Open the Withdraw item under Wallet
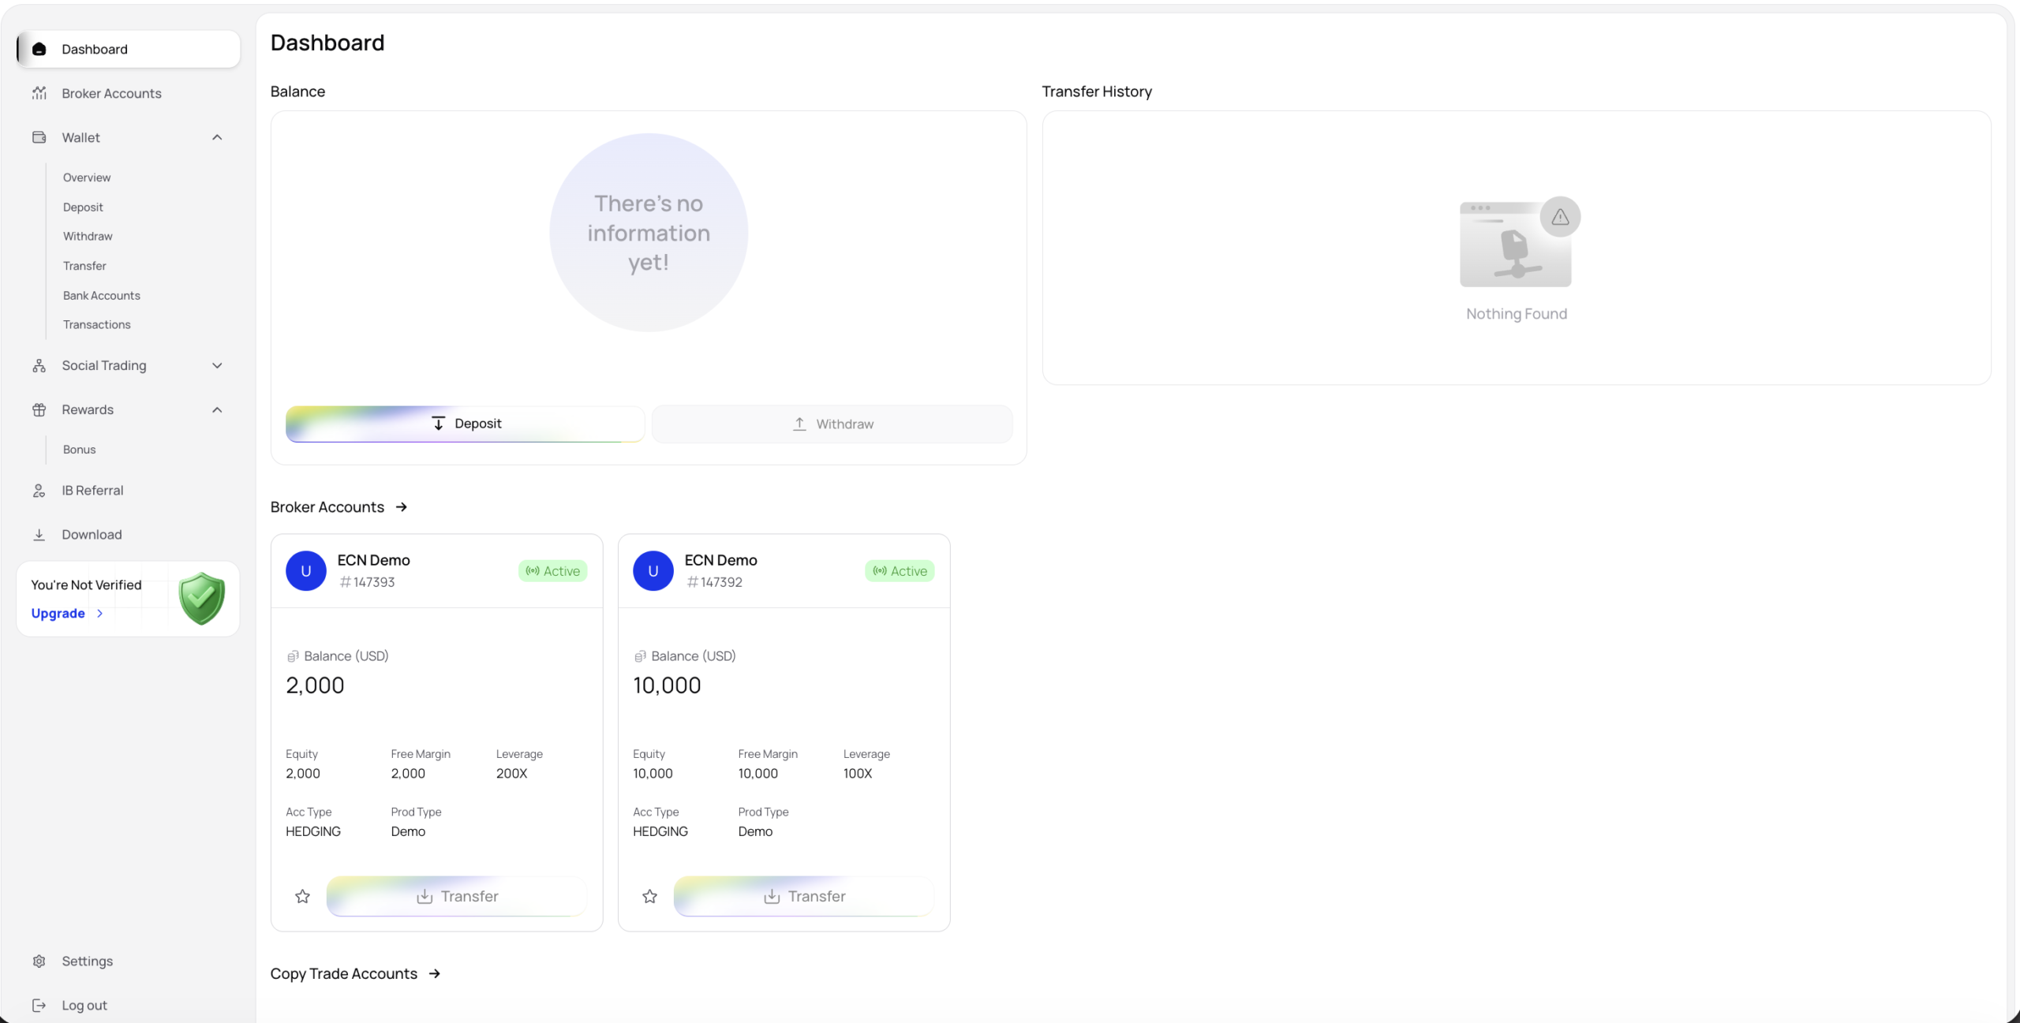Image resolution: width=2020 pixels, height=1023 pixels. (88, 236)
